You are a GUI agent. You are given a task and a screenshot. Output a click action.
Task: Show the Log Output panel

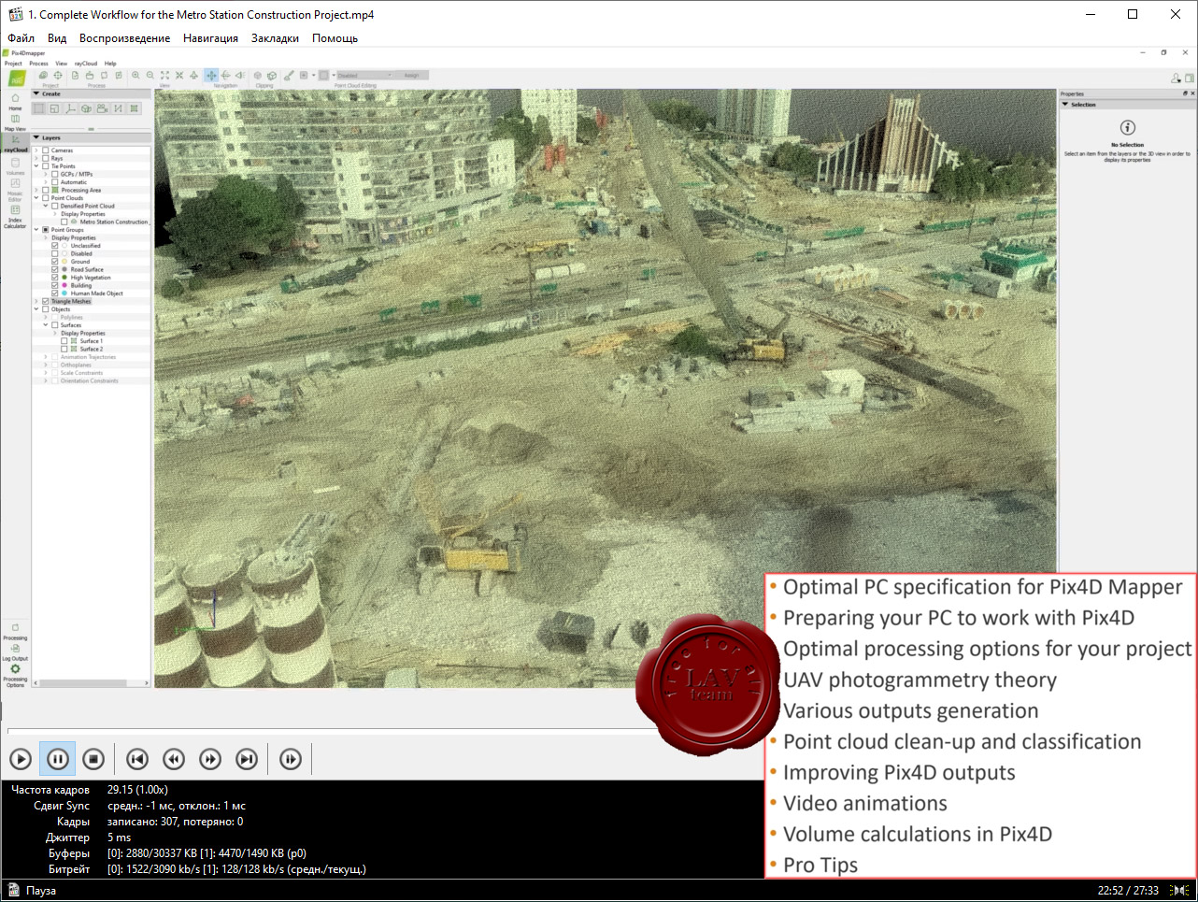point(15,651)
